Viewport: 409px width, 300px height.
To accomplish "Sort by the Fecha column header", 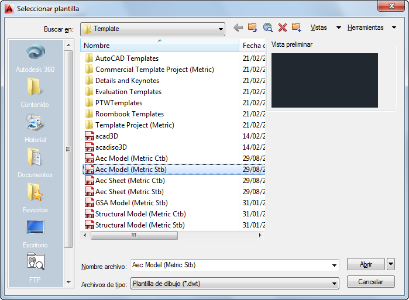I will [253, 46].
